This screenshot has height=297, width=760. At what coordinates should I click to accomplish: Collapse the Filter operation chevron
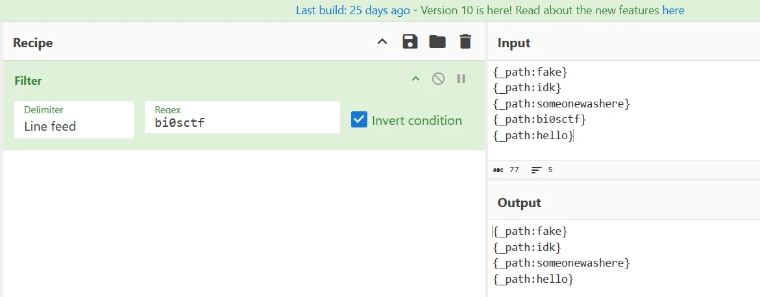[x=415, y=79]
